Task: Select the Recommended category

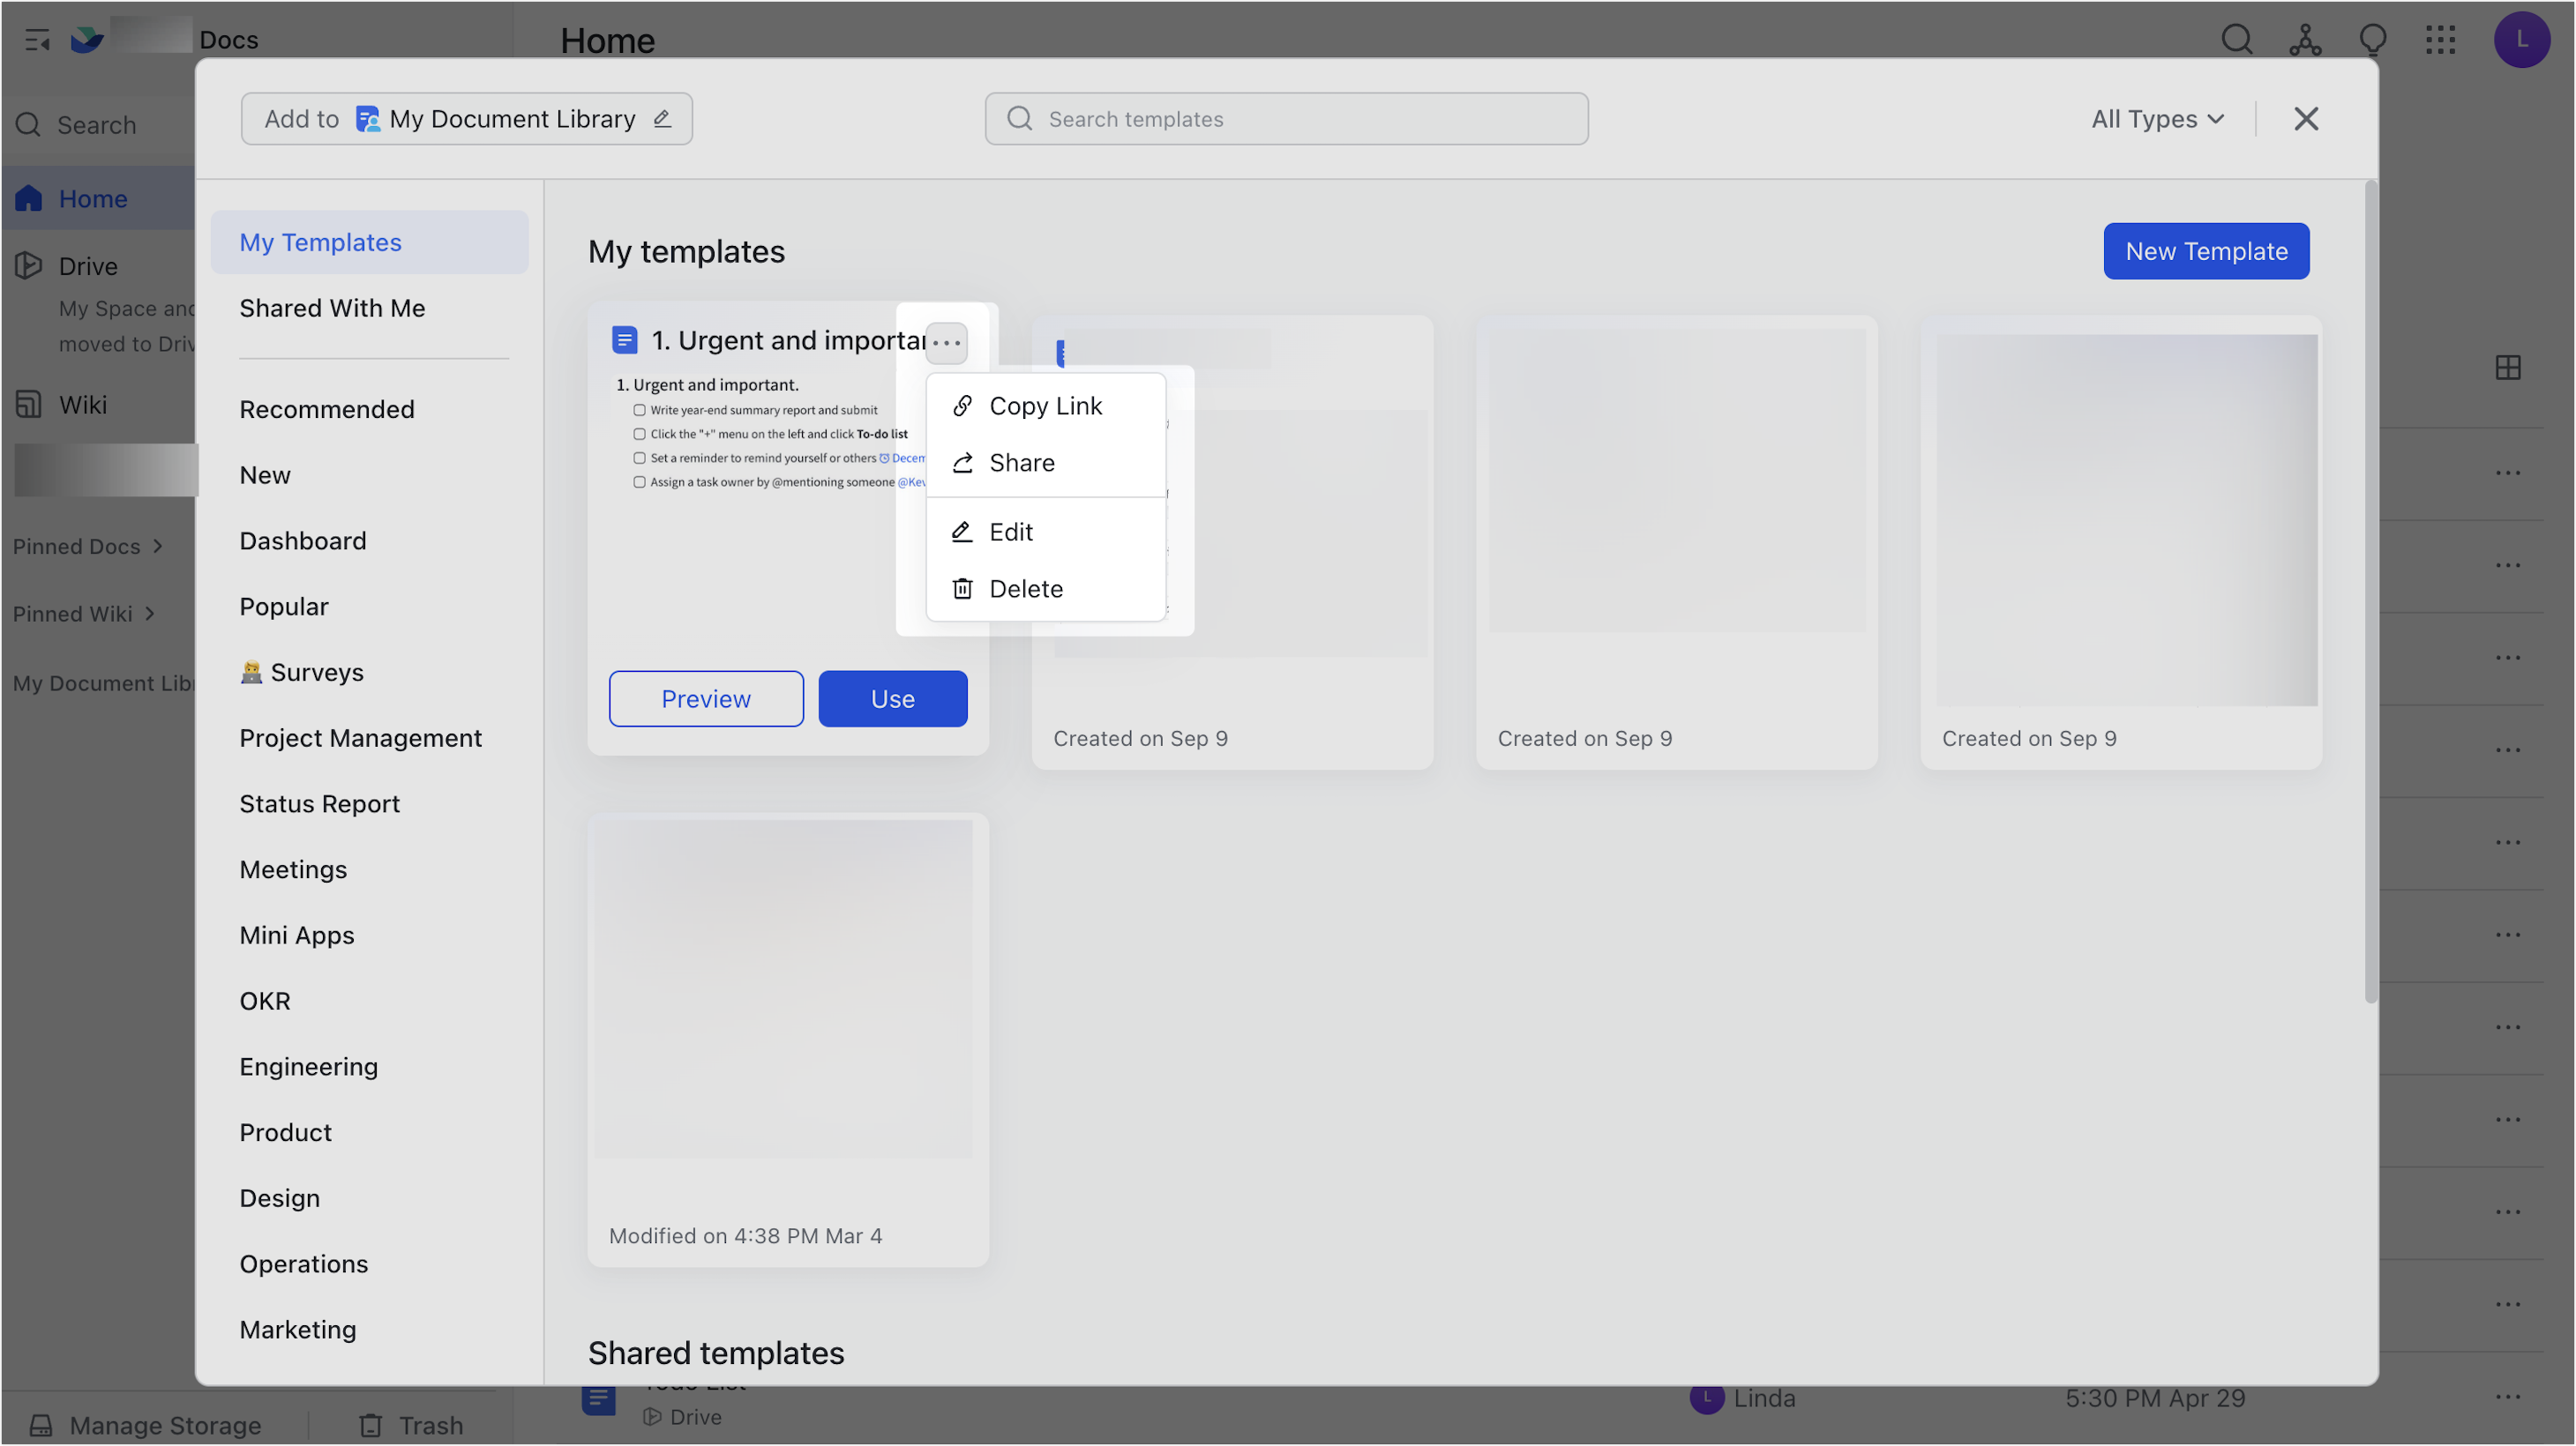Action: pyautogui.click(x=326, y=409)
